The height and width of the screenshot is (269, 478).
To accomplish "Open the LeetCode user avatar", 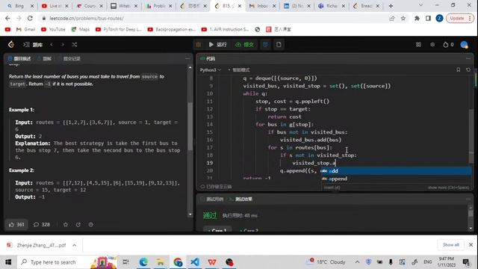I will 465,45.
